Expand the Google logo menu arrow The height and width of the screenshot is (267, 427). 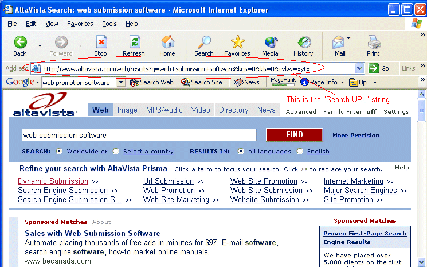tap(37, 82)
